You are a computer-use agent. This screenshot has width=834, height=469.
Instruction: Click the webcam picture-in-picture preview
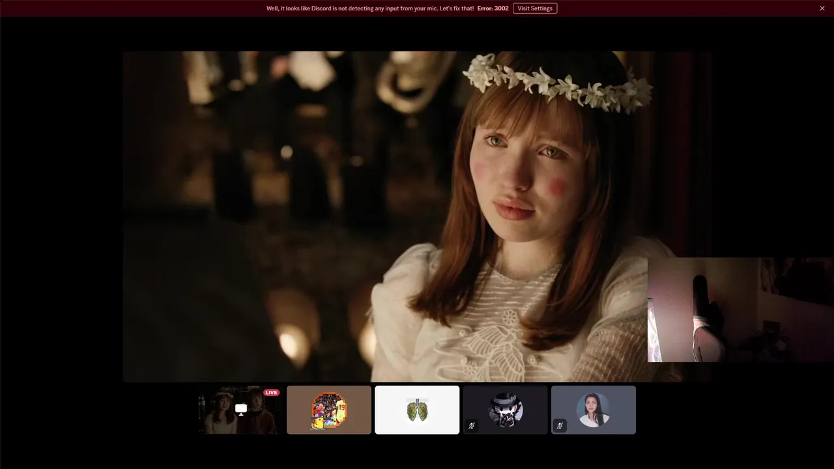pyautogui.click(x=741, y=309)
